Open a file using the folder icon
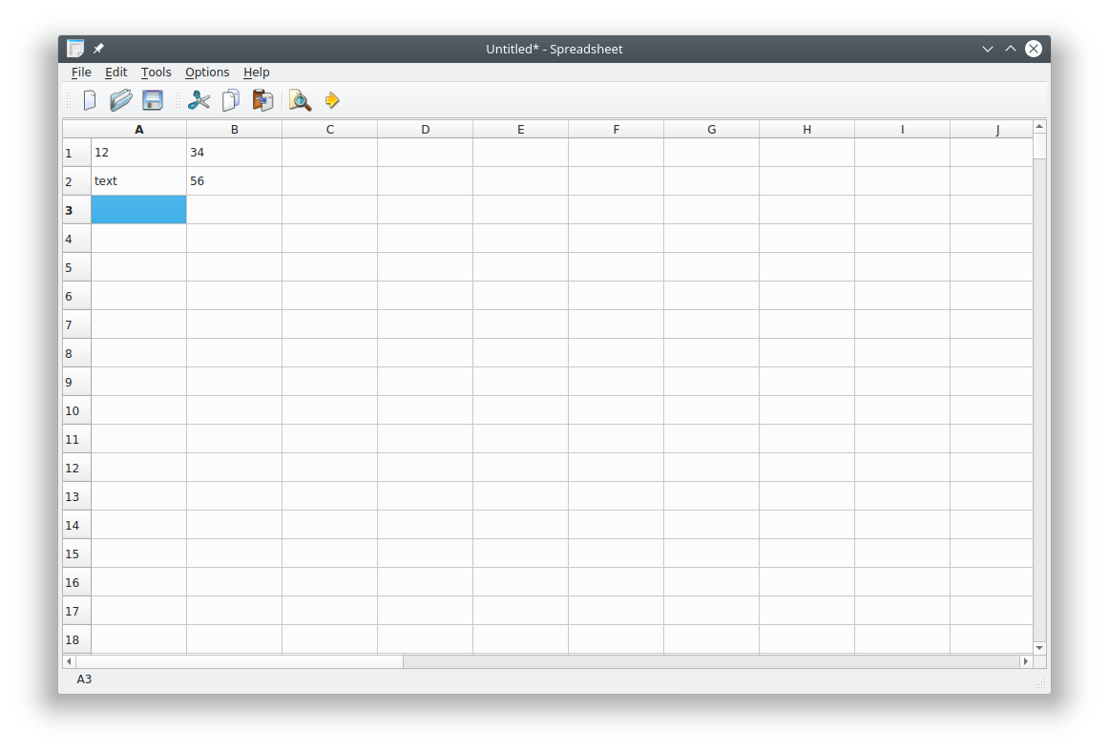The image size is (1109, 752). click(121, 100)
